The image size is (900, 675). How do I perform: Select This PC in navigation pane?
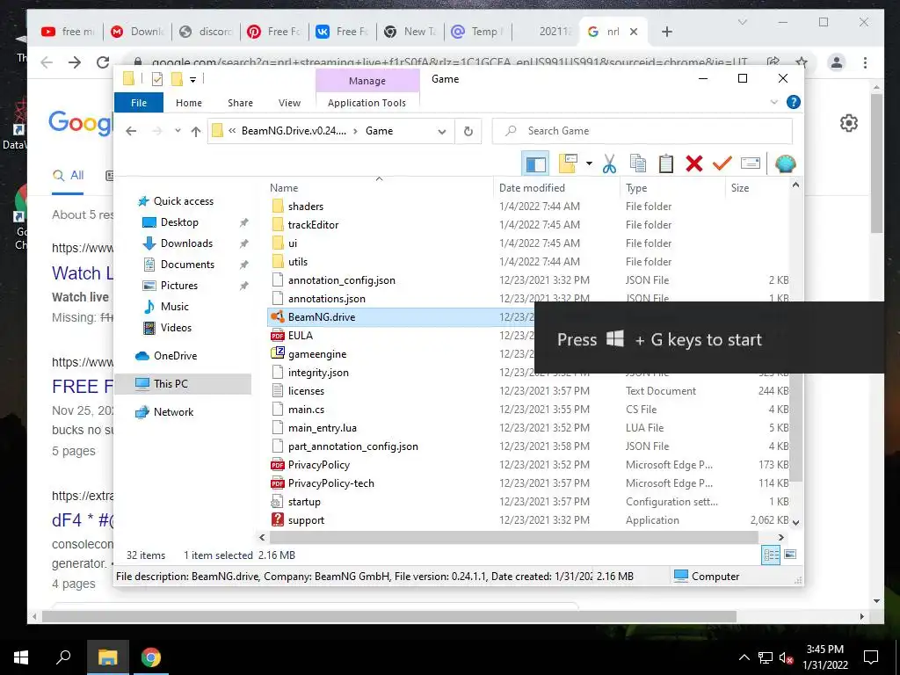[x=183, y=384]
